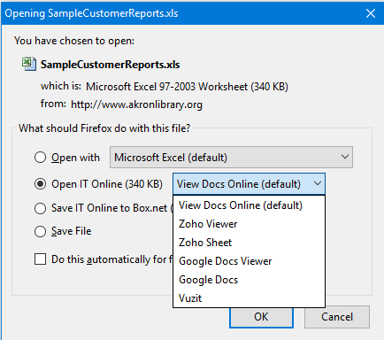Select the Open with radio button

(x=40, y=158)
